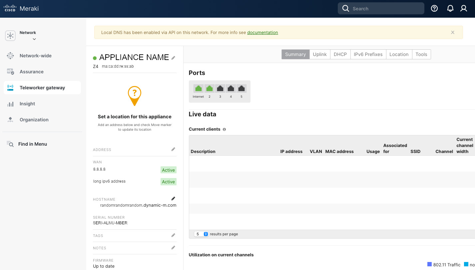
Task: Click the Internet port icon
Action: [x=199, y=89]
